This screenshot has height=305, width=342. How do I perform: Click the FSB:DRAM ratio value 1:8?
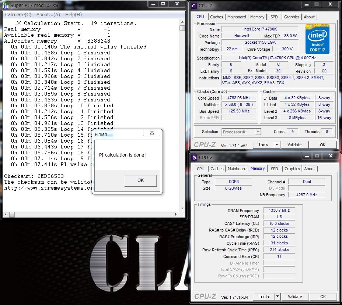point(279,217)
